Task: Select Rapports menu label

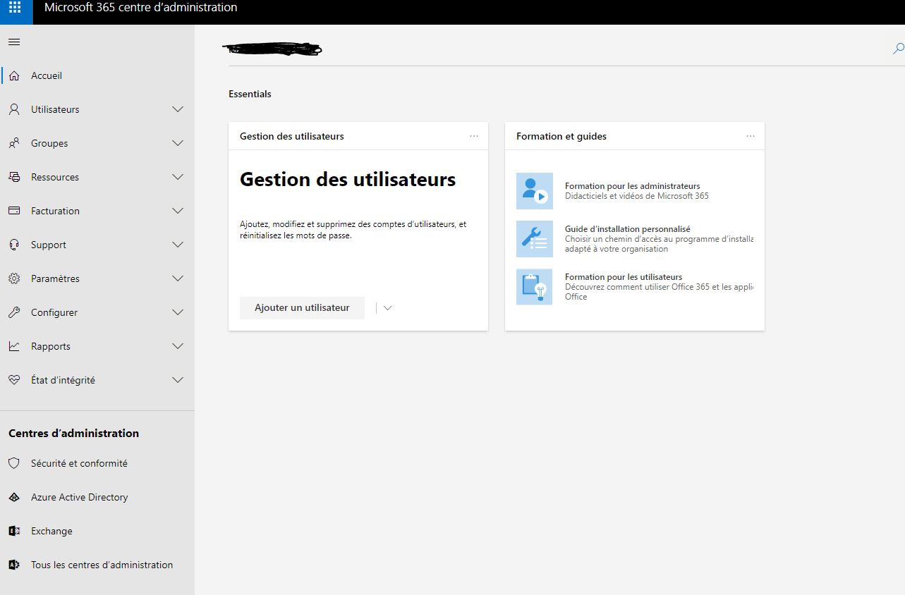Action: (51, 346)
